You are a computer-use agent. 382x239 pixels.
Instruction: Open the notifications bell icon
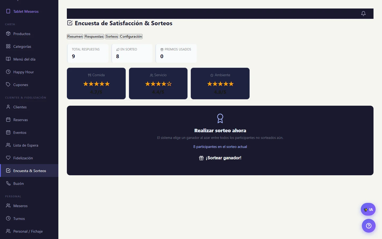point(363,14)
